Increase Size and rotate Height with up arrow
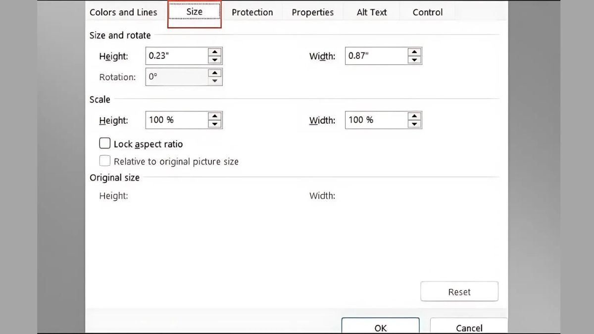The height and width of the screenshot is (334, 594). (214, 52)
